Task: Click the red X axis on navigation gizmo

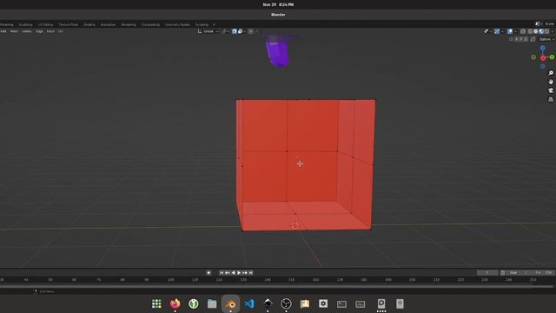Action: (543, 58)
